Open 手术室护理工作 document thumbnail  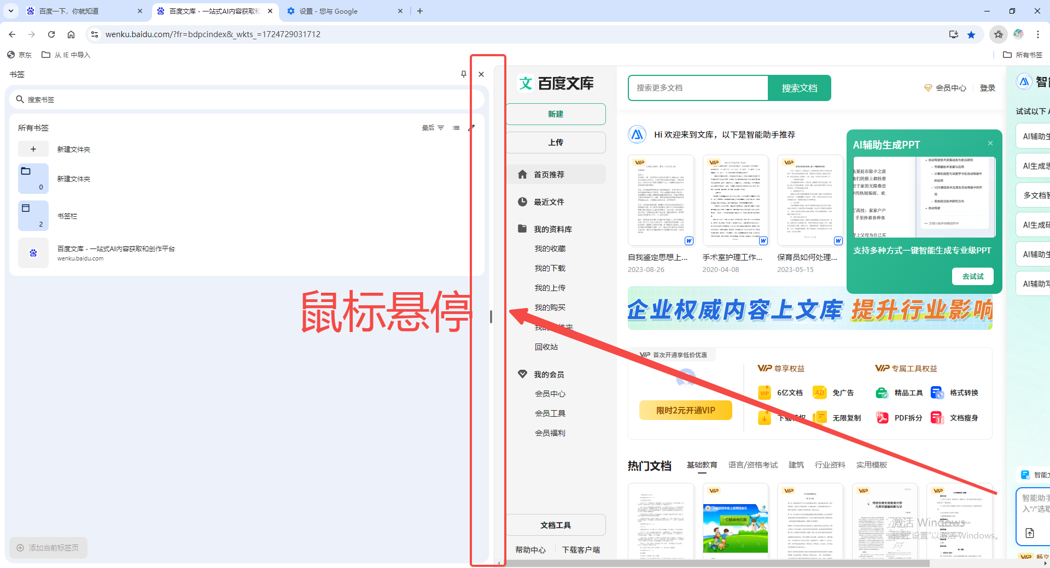(736, 200)
